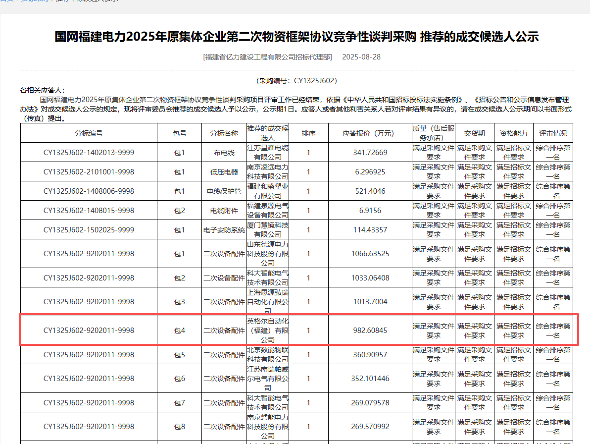Click the 推荐的成交候选人 column header

tap(268, 133)
